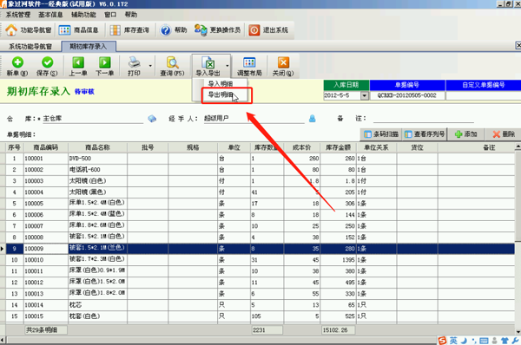Switch to 期初库存录入 tab
Viewport: 521px width, 345px height.
pyautogui.click(x=89, y=47)
